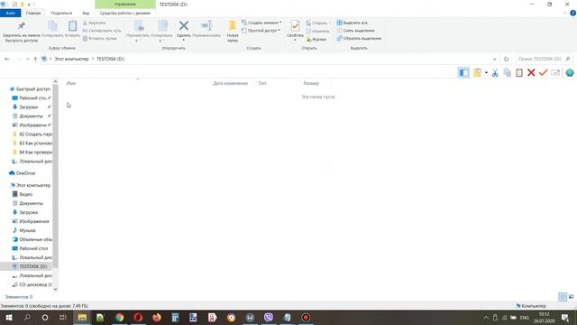Switch to large icons view in the status bar

tap(571, 297)
